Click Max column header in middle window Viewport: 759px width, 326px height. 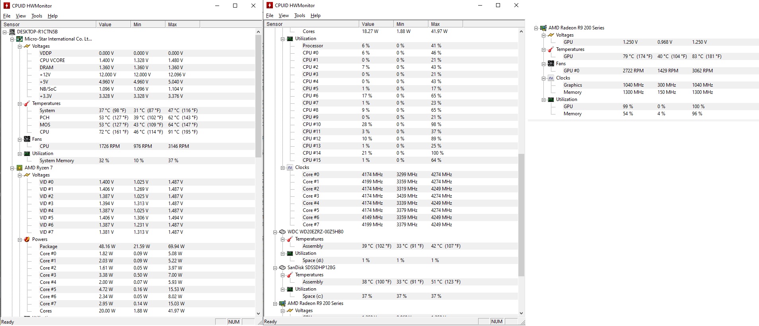coord(446,24)
